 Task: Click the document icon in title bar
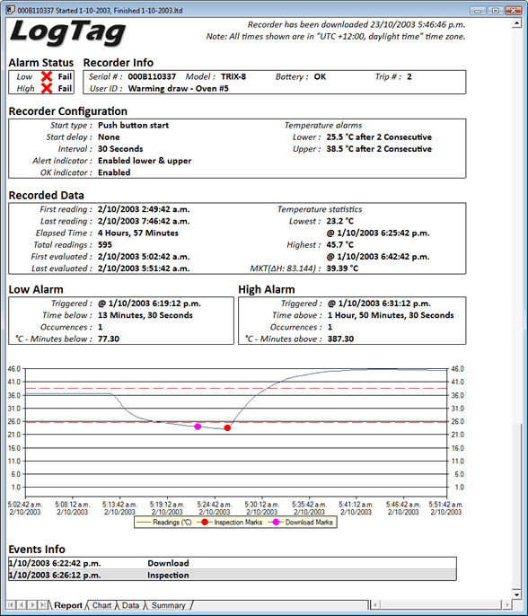point(10,10)
